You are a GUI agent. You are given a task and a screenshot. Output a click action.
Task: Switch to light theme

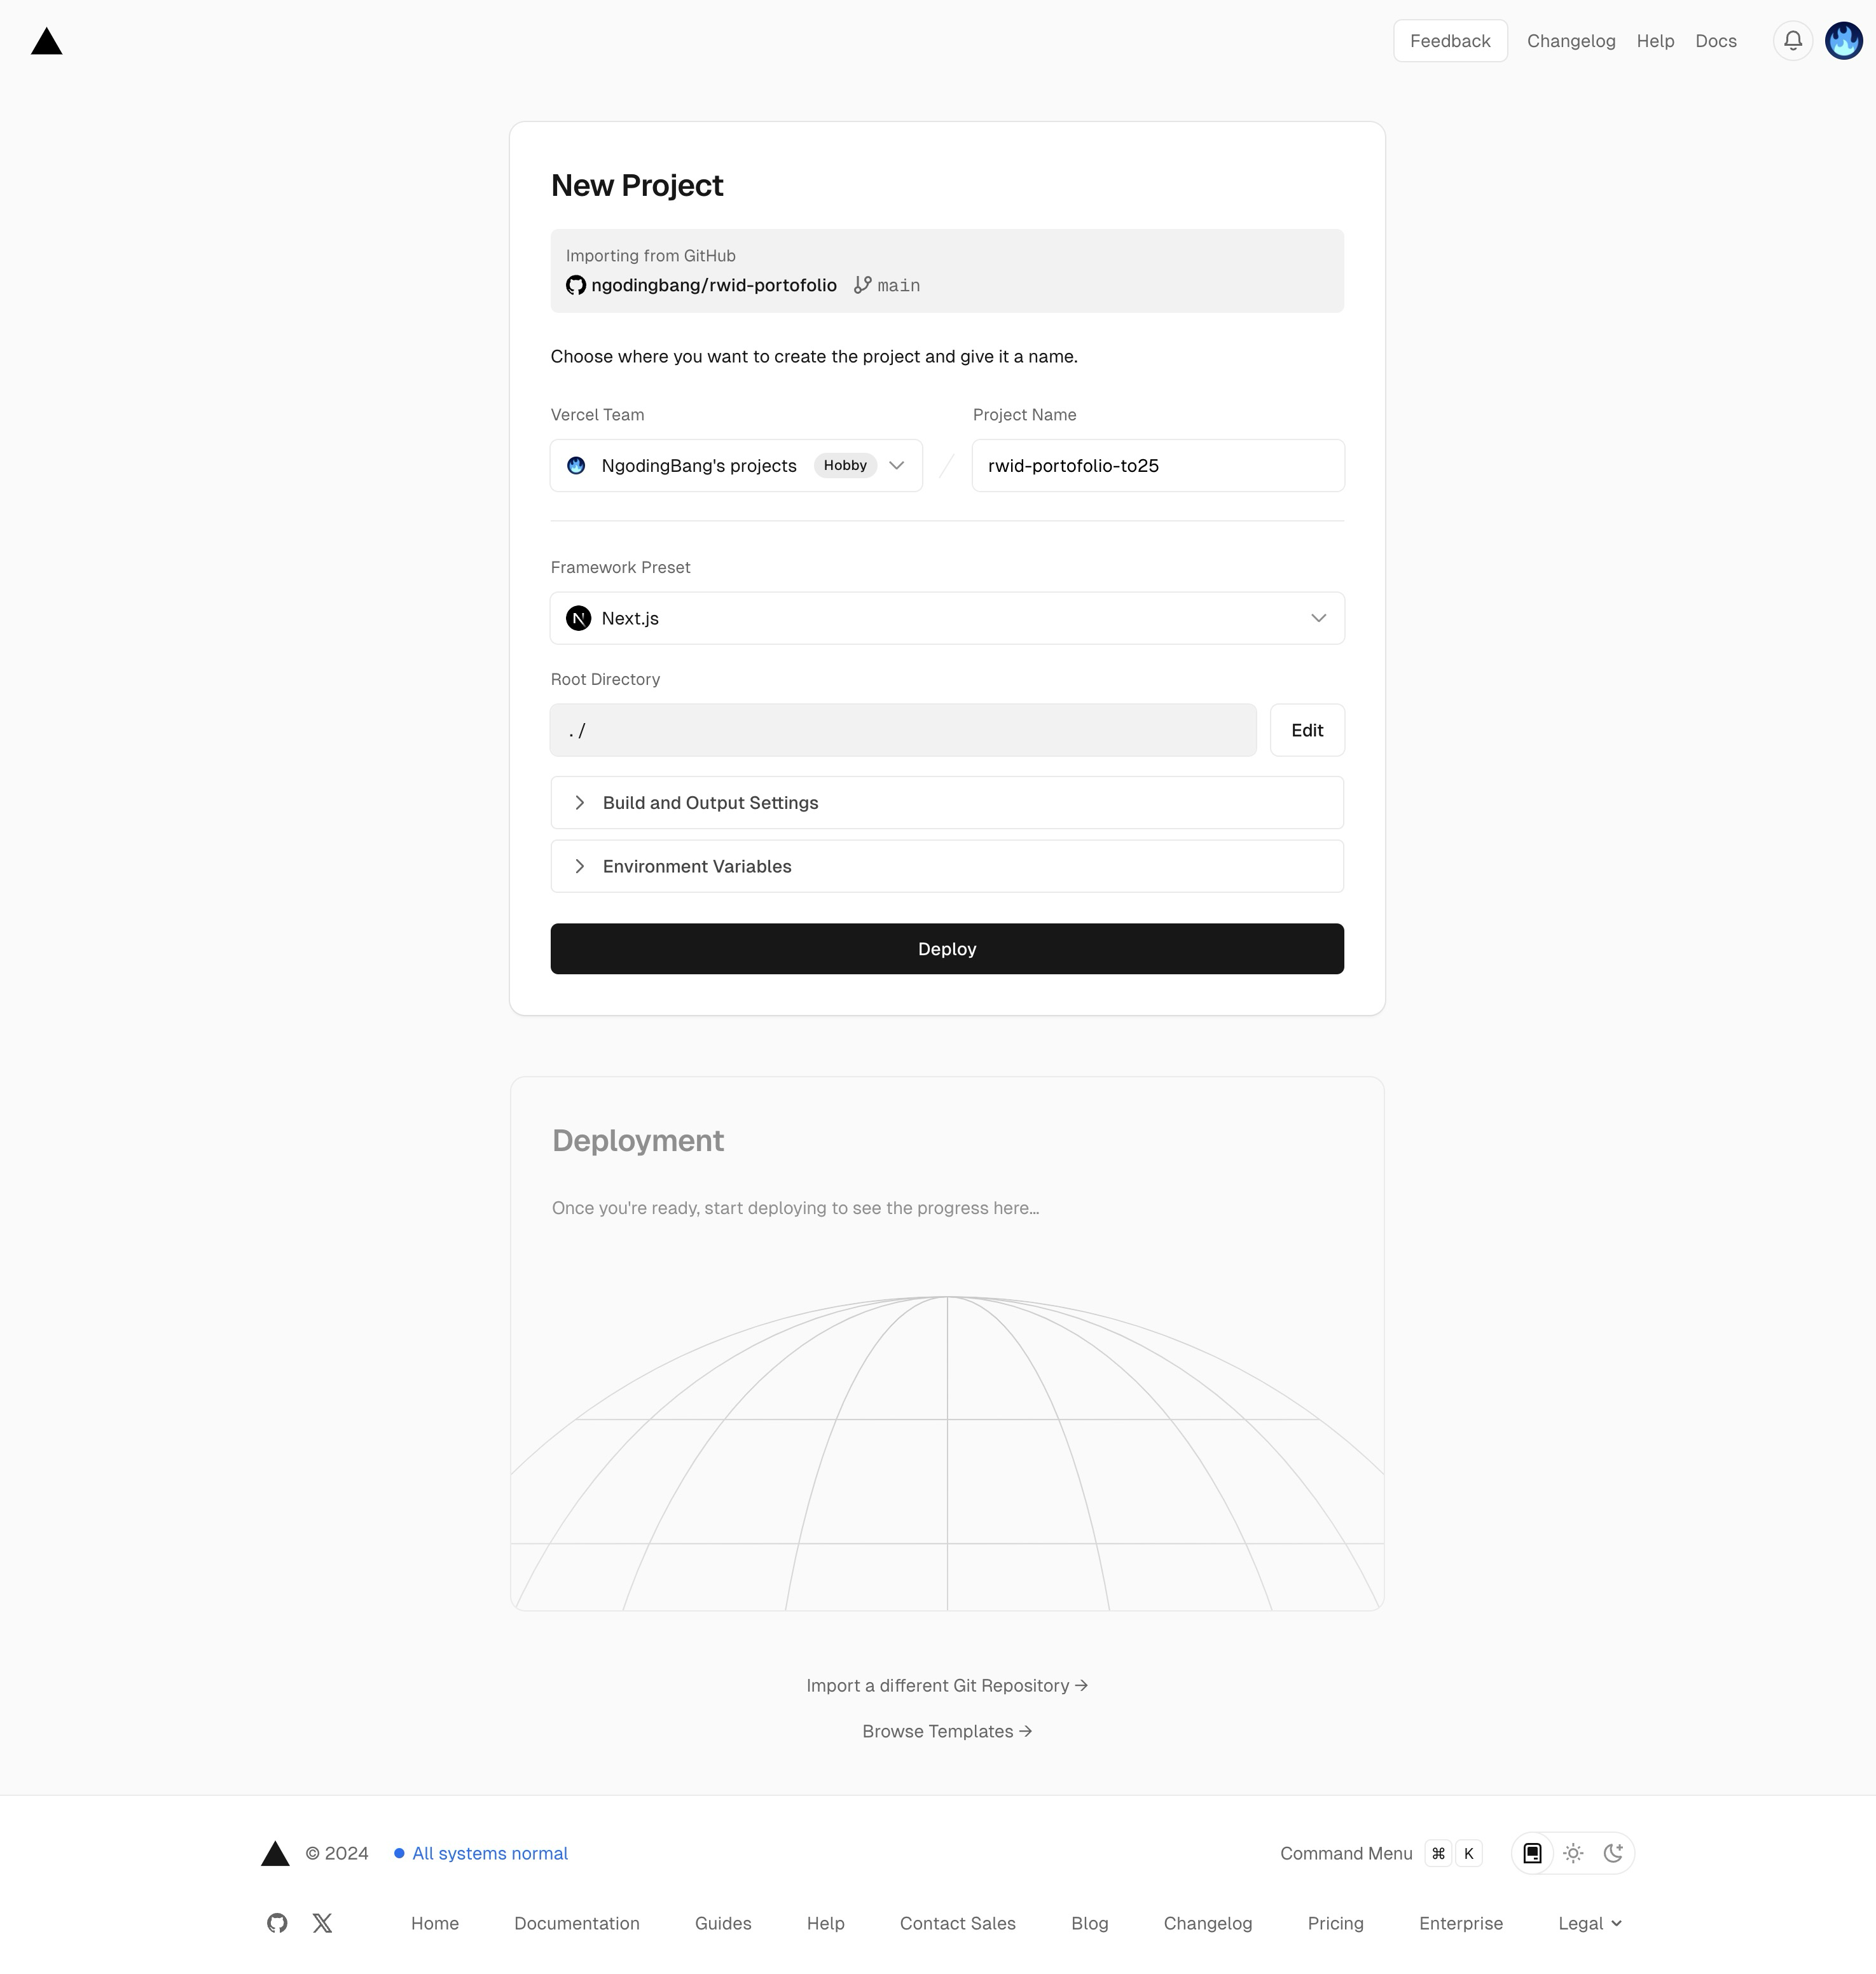pos(1573,1853)
